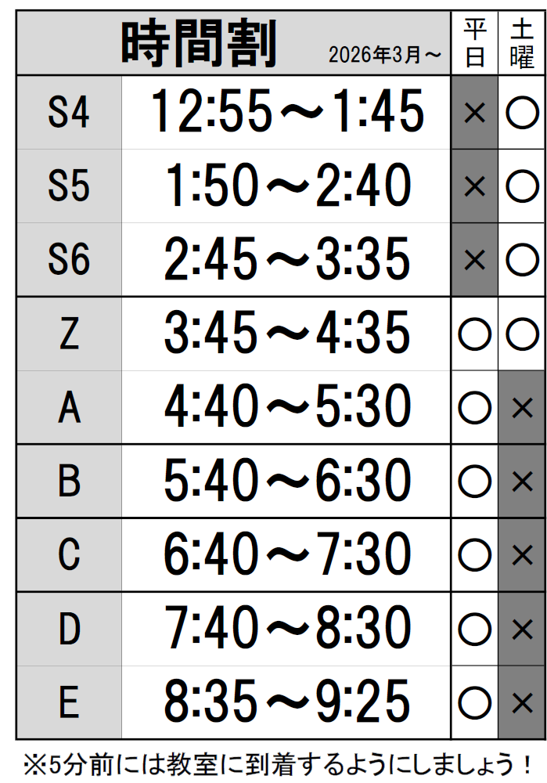Click the 2026年3月～ date label
This screenshot has height=783, width=547.
[385, 55]
